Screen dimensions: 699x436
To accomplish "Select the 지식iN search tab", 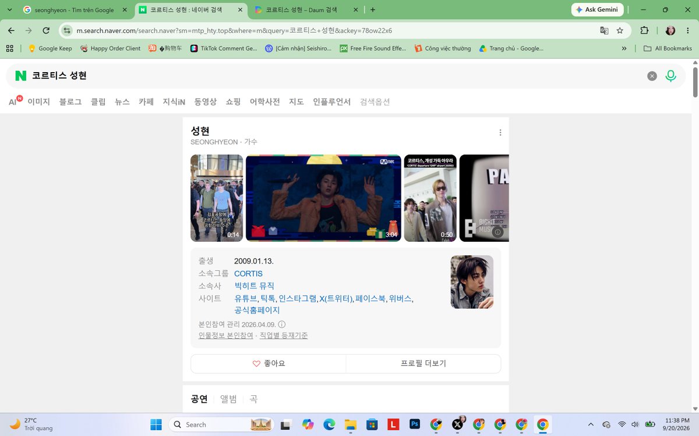I will tap(174, 102).
